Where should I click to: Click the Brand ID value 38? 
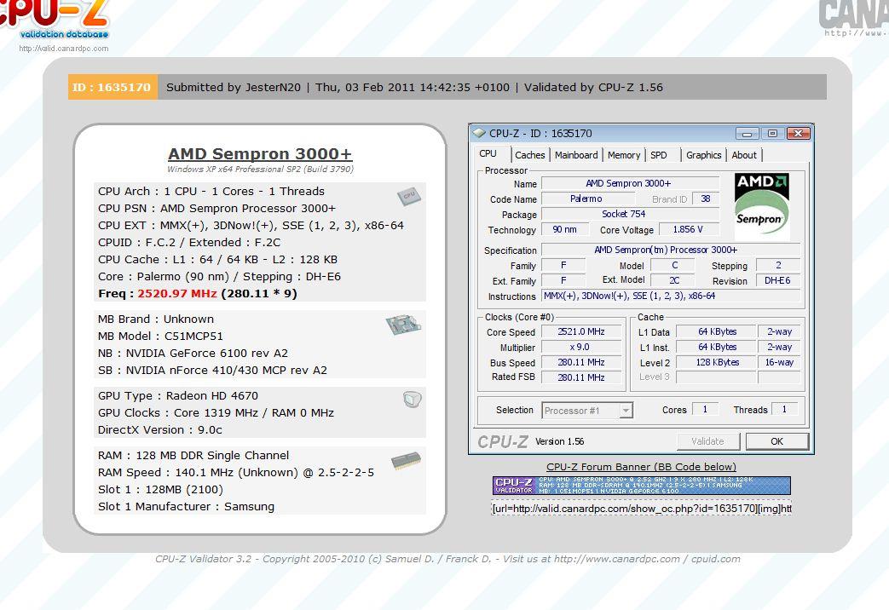[x=705, y=199]
